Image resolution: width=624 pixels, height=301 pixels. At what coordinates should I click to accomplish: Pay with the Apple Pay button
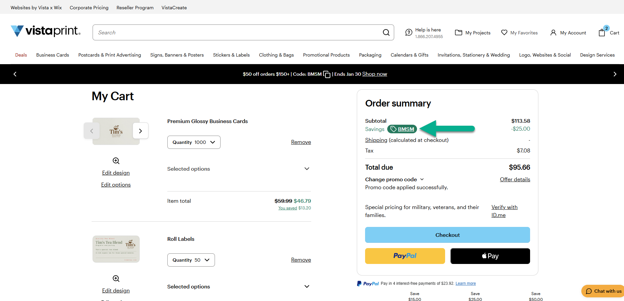490,256
